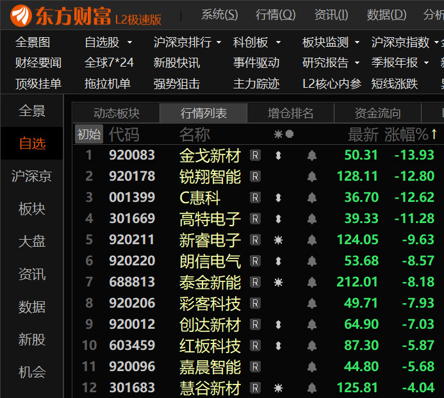Click the alert bell for C惠科

[312, 197]
